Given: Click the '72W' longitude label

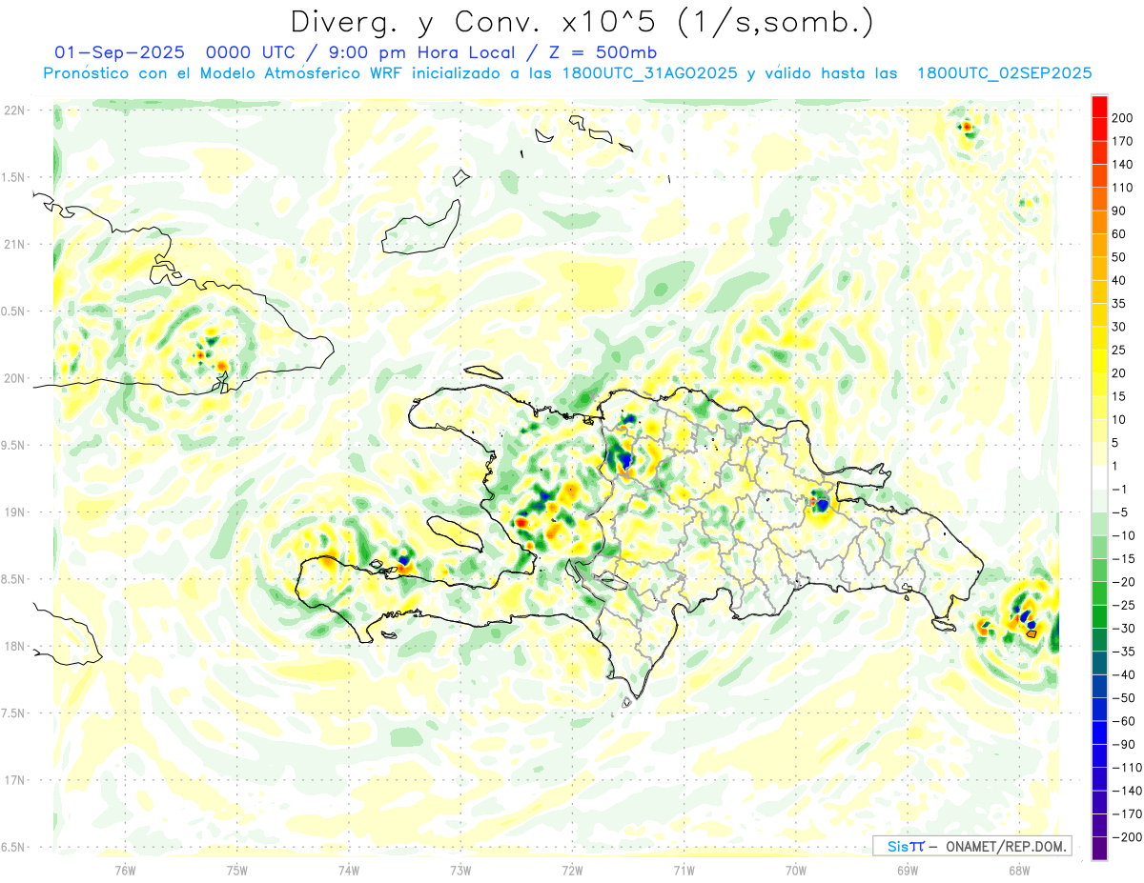Looking at the screenshot, I should (x=572, y=870).
